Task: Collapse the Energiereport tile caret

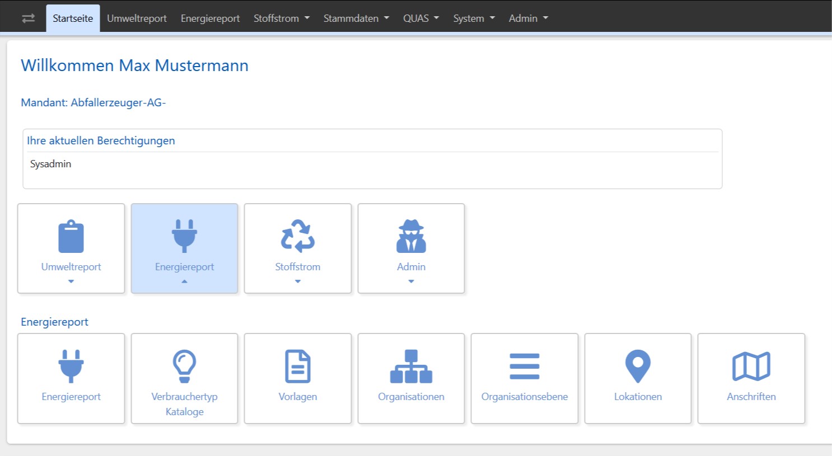Action: 184,281
